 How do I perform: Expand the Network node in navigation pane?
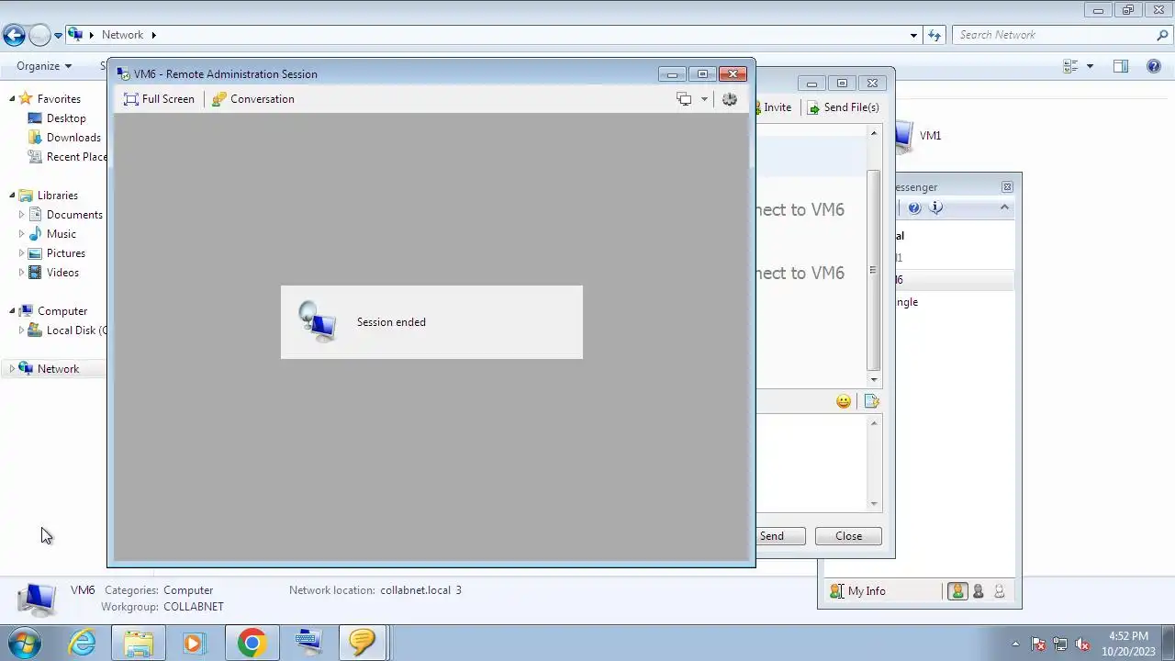(x=13, y=369)
